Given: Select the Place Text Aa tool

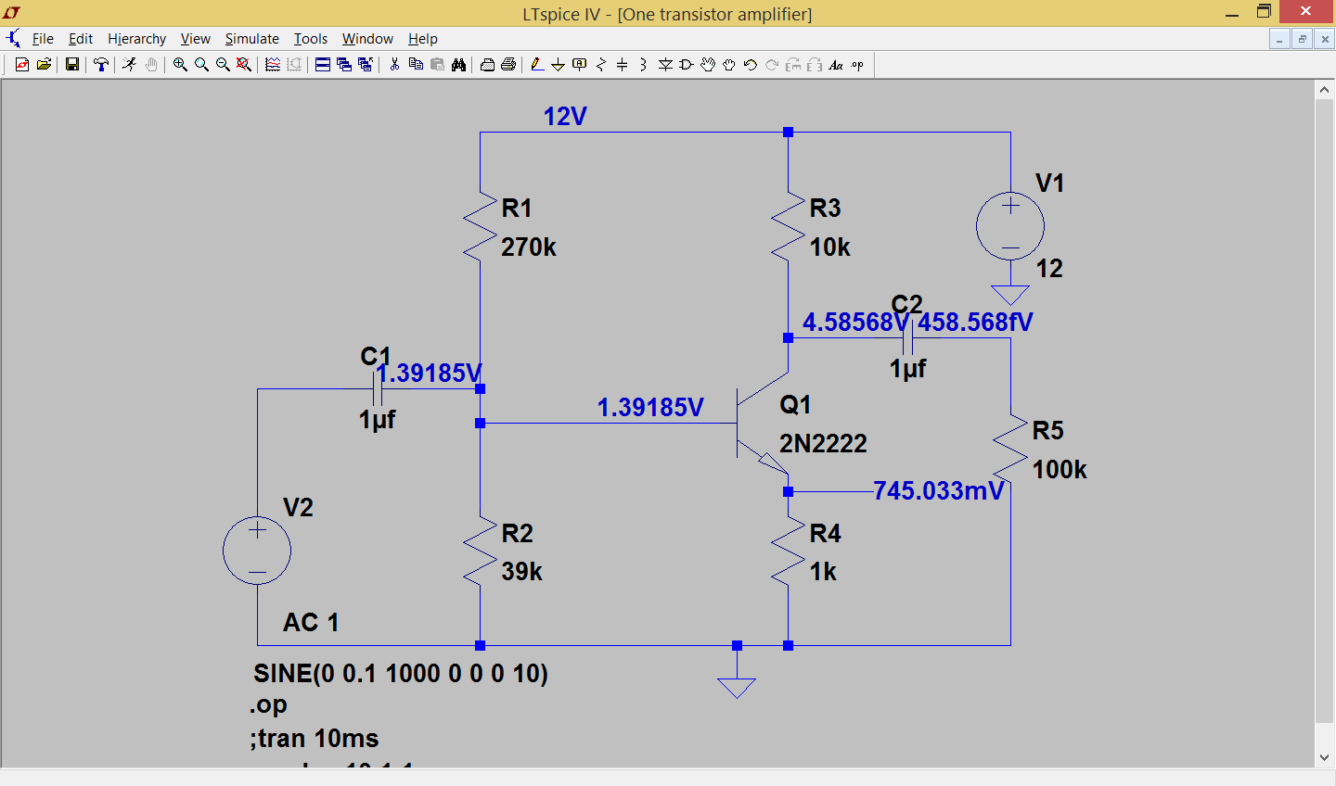Looking at the screenshot, I should (x=836, y=65).
